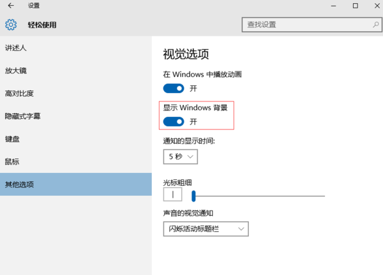
Task: Maximize the settings window
Action: [356, 6]
